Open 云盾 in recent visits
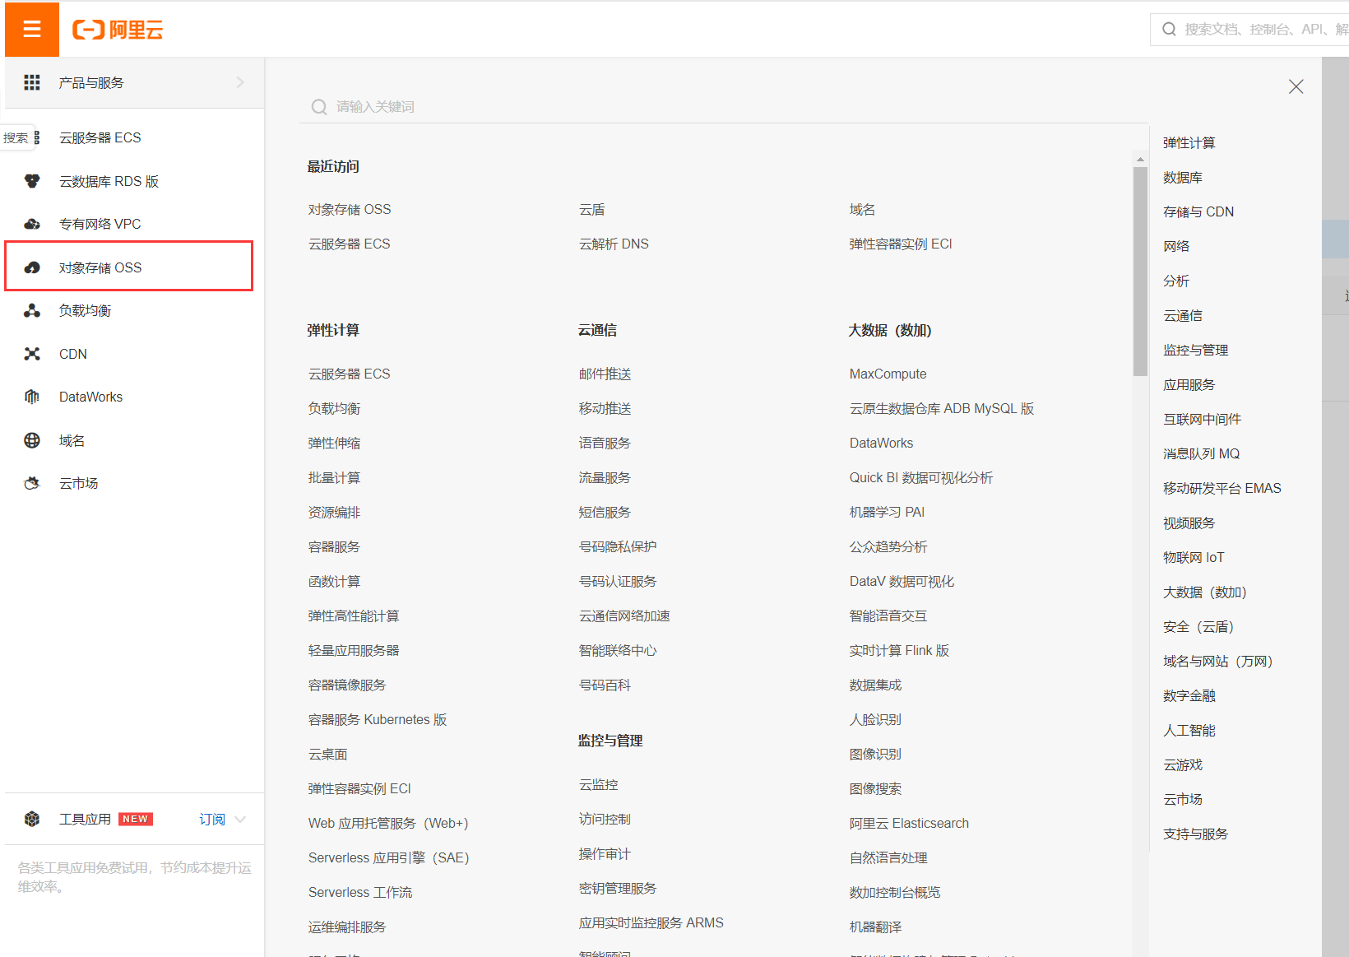Image resolution: width=1349 pixels, height=957 pixels. tap(591, 209)
